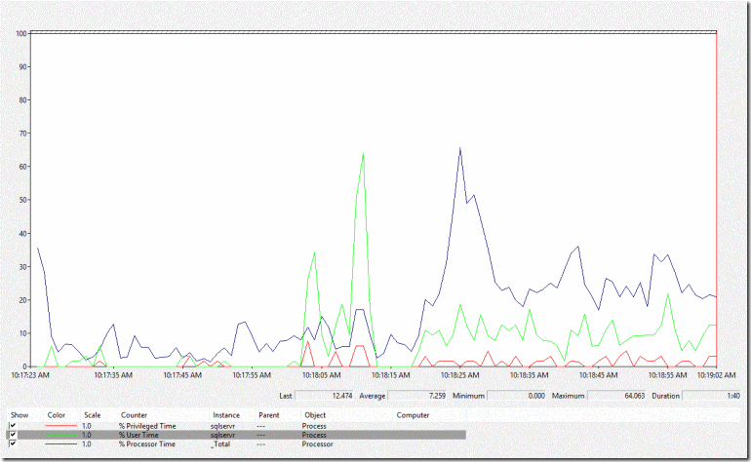This screenshot has width=751, height=462.
Task: Sort by the Object column header
Action: (x=315, y=415)
